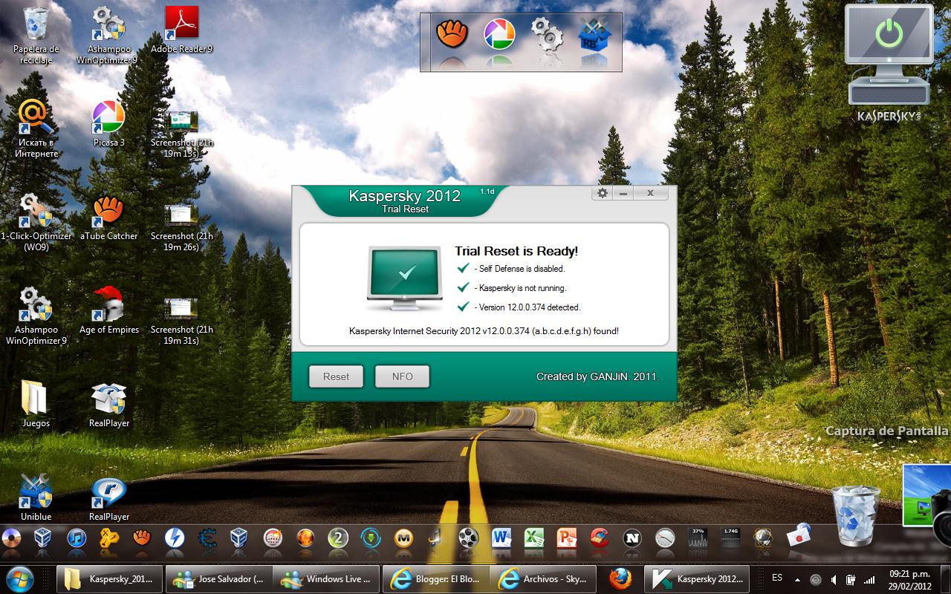The image size is (951, 594).
Task: Click the green monitor checkmark graphic
Action: tap(405, 278)
